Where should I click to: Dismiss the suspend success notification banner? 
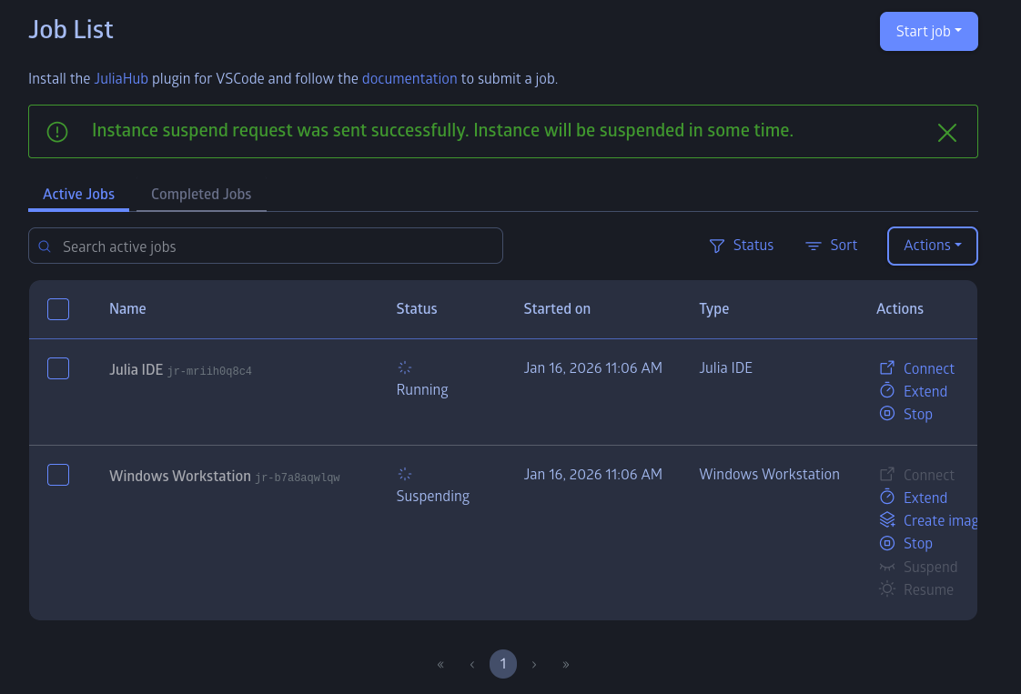coord(947,133)
